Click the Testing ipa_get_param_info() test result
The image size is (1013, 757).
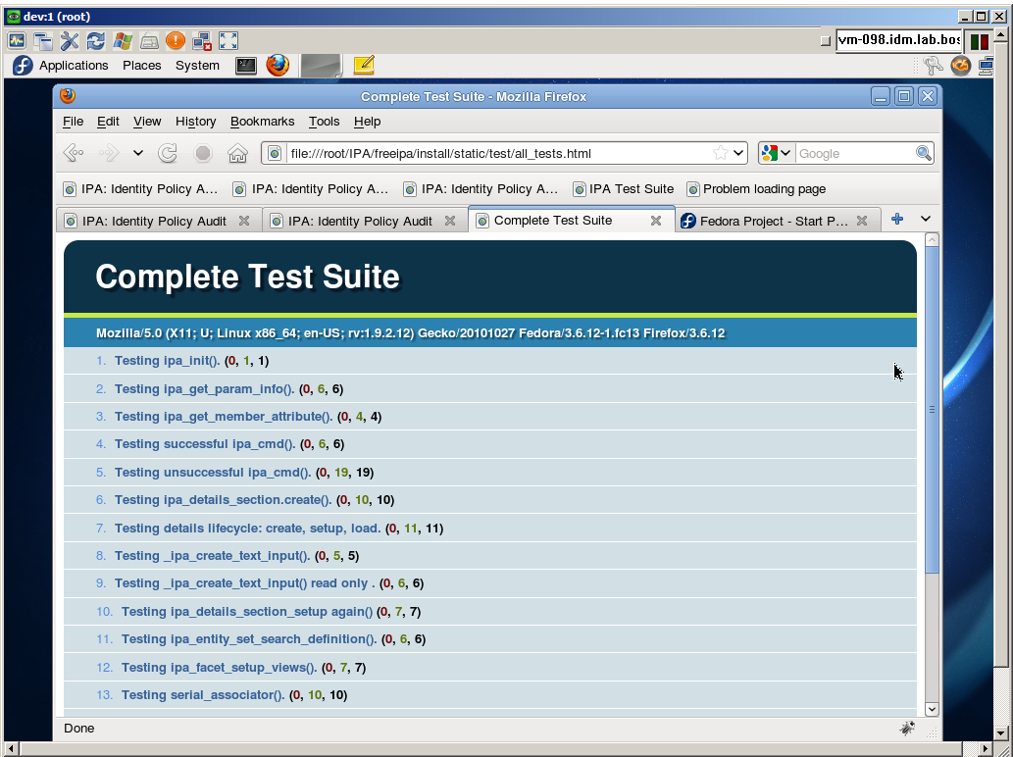204,388
